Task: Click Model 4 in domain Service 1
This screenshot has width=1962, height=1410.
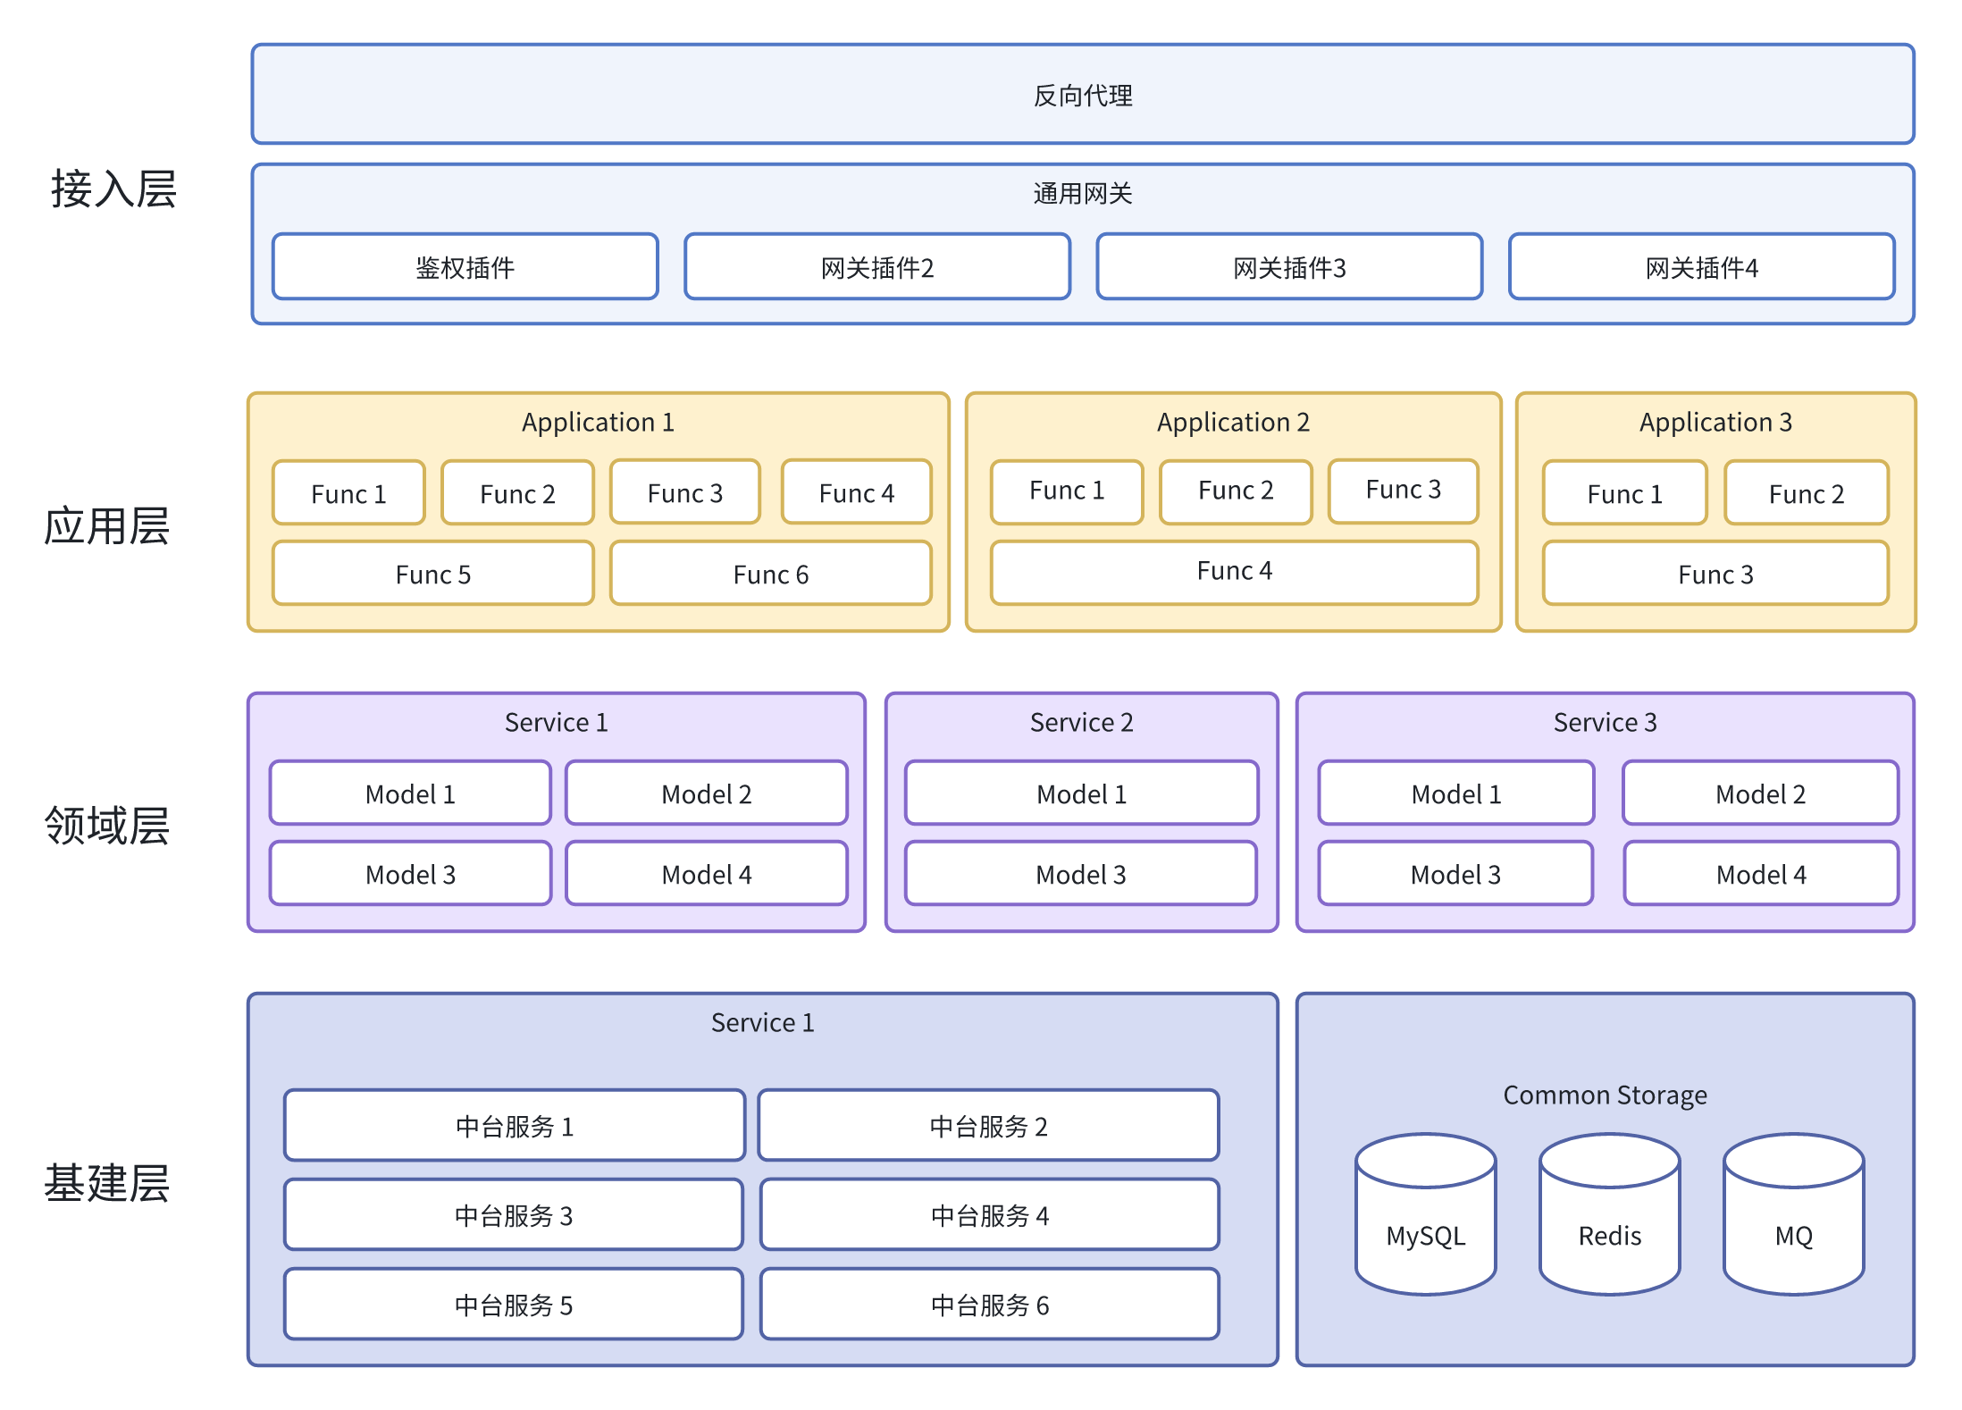Action: pyautogui.click(x=706, y=874)
